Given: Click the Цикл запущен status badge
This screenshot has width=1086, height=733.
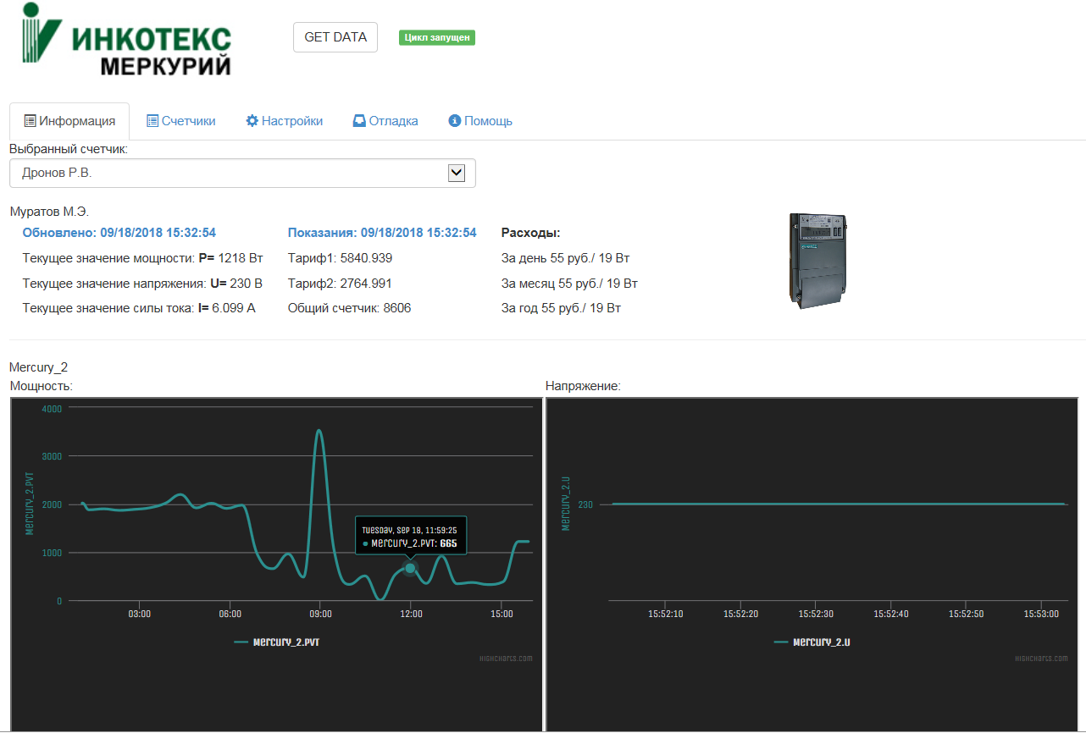Looking at the screenshot, I should [x=436, y=37].
